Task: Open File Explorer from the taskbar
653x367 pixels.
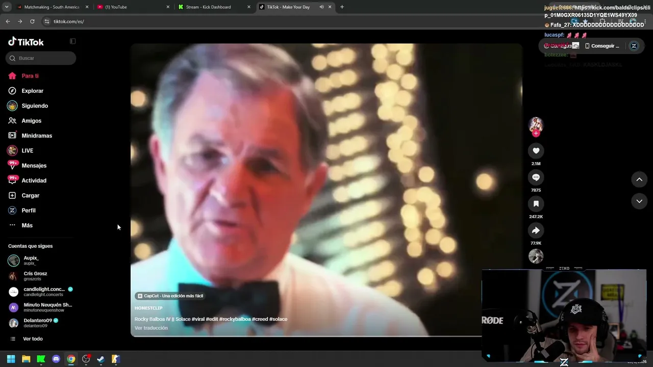Action: tap(26, 359)
